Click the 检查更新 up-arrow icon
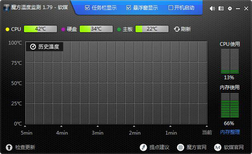The width and height of the screenshot is (252, 154). (9, 147)
